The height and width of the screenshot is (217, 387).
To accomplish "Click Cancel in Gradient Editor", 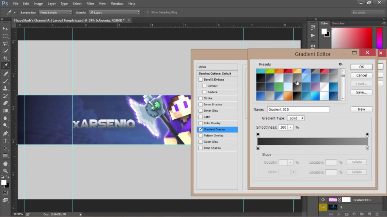I will click(x=362, y=75).
